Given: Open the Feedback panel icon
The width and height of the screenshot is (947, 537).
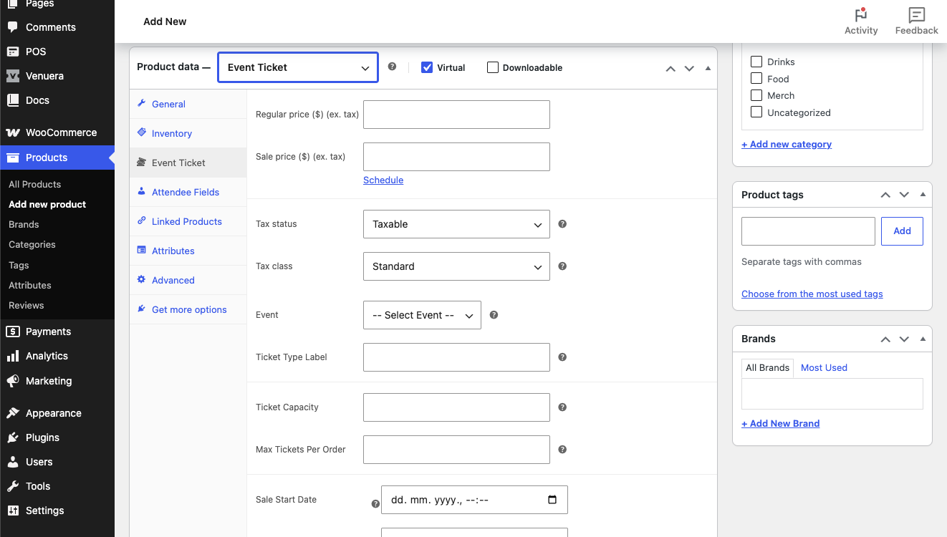Looking at the screenshot, I should coord(916,14).
